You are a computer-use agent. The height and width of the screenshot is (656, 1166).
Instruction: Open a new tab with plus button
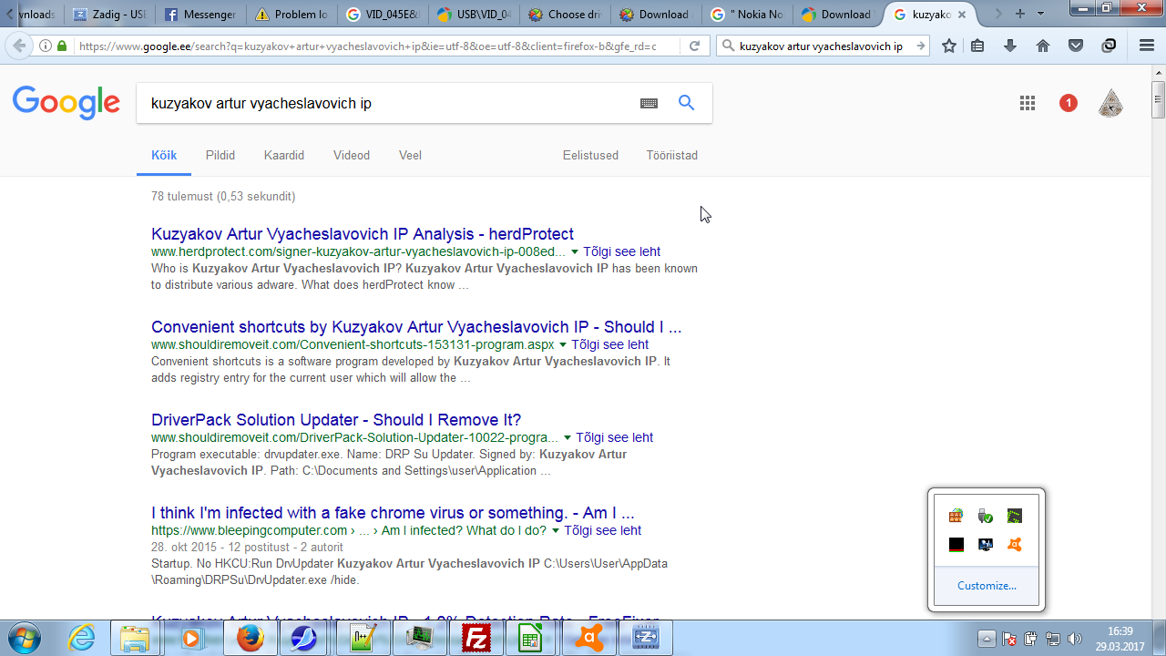(x=1020, y=14)
